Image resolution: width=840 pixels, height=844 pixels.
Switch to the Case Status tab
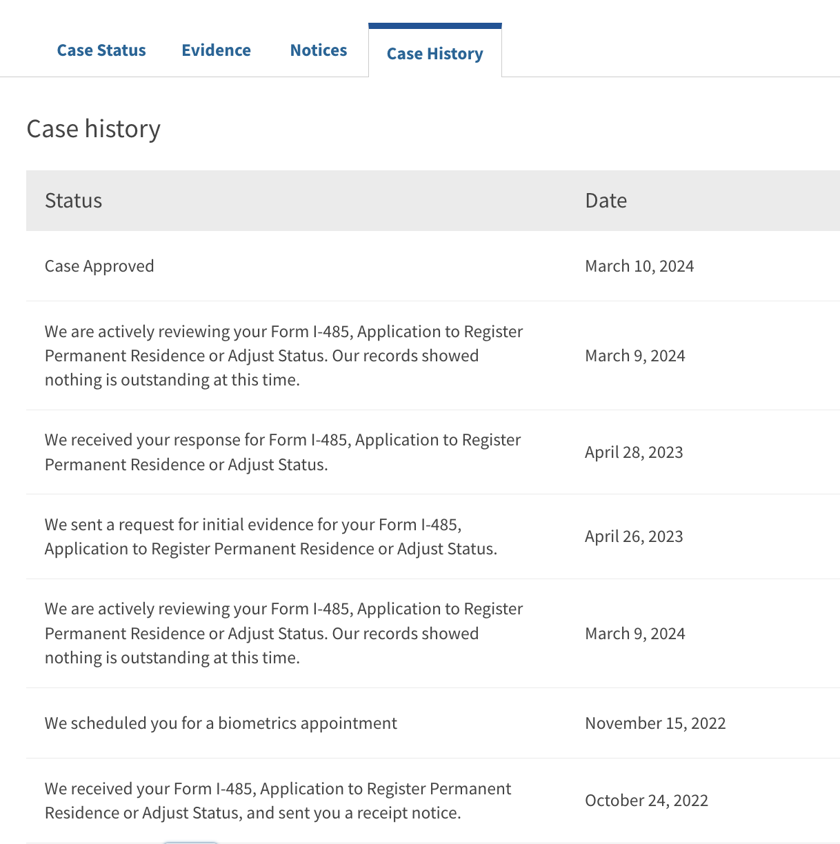pos(101,50)
